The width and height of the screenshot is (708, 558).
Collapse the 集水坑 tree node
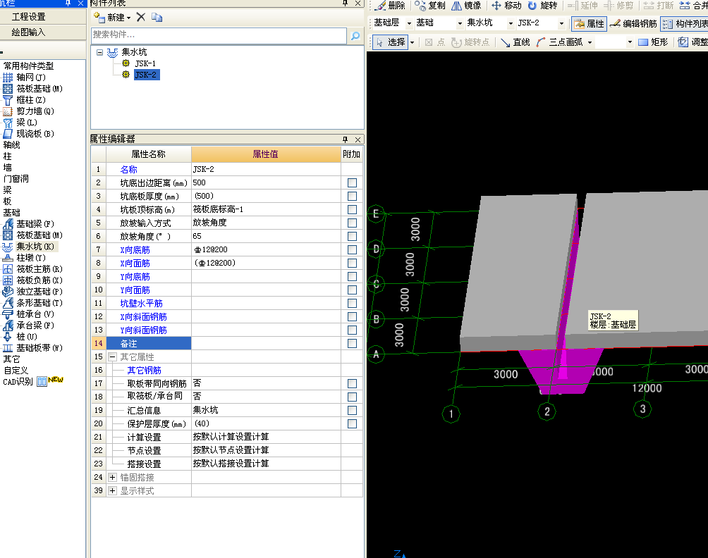tap(100, 52)
